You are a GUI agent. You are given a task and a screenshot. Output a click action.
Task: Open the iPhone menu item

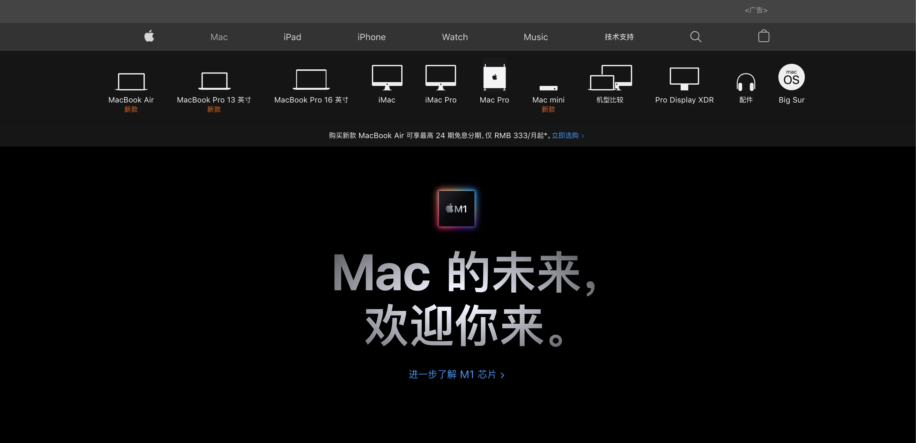pos(371,37)
